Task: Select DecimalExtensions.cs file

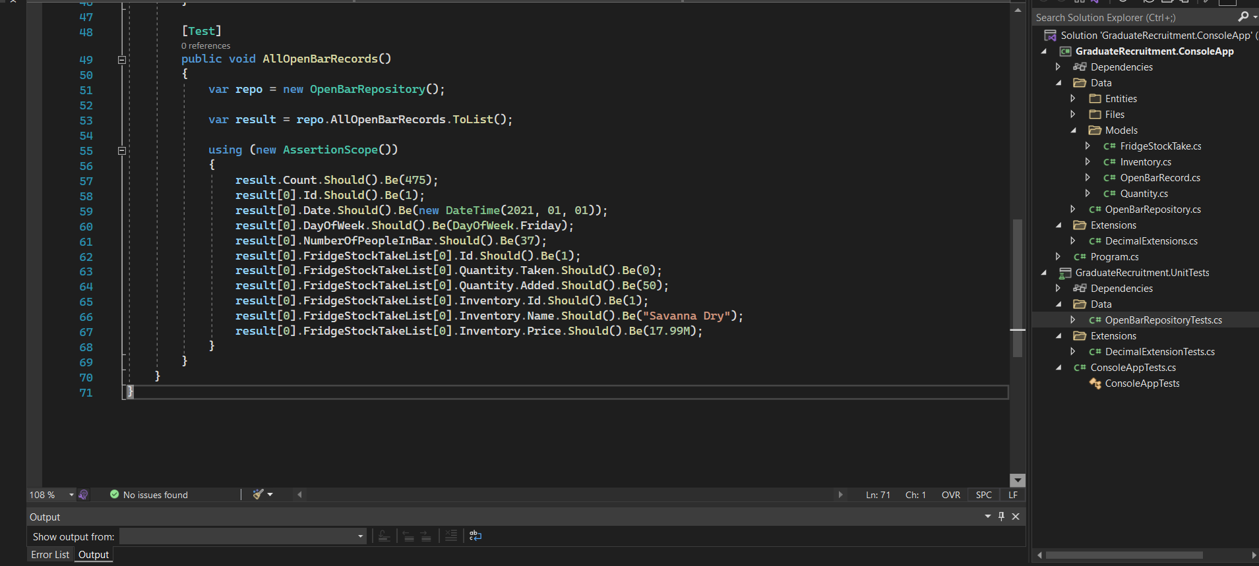Action: coord(1151,241)
